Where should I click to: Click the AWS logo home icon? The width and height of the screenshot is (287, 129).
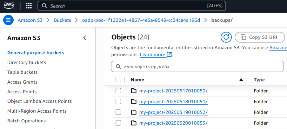click(9, 6)
